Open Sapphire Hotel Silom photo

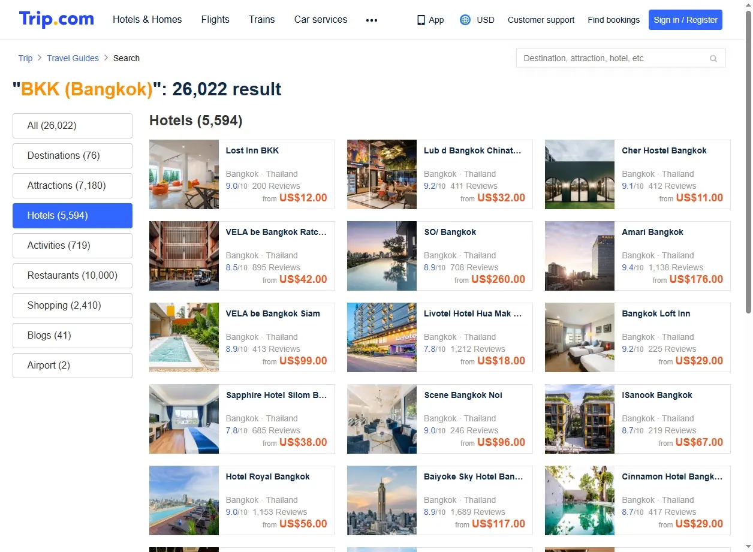click(184, 419)
